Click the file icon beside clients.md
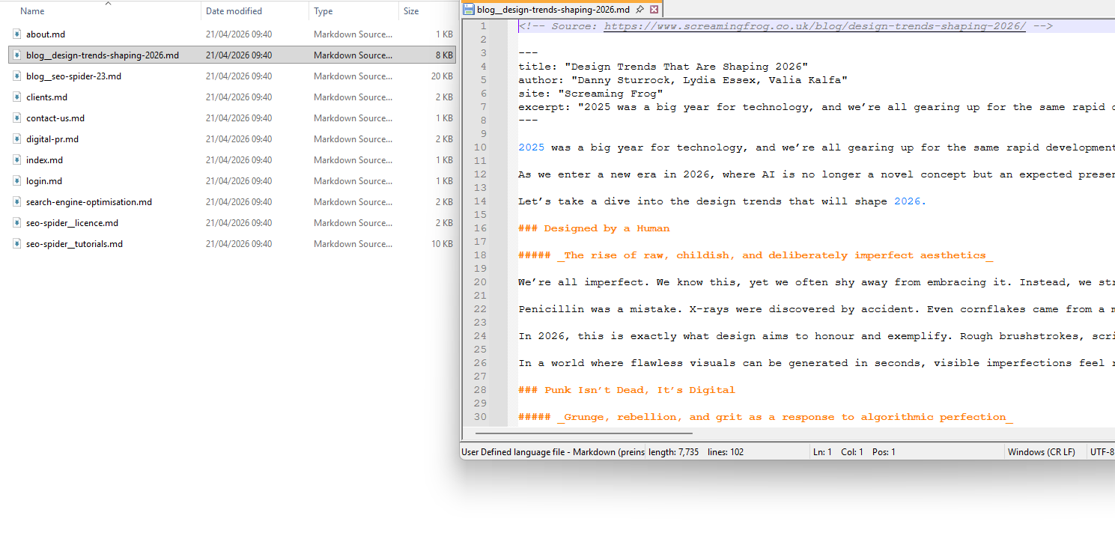This screenshot has width=1115, height=533. 16,97
